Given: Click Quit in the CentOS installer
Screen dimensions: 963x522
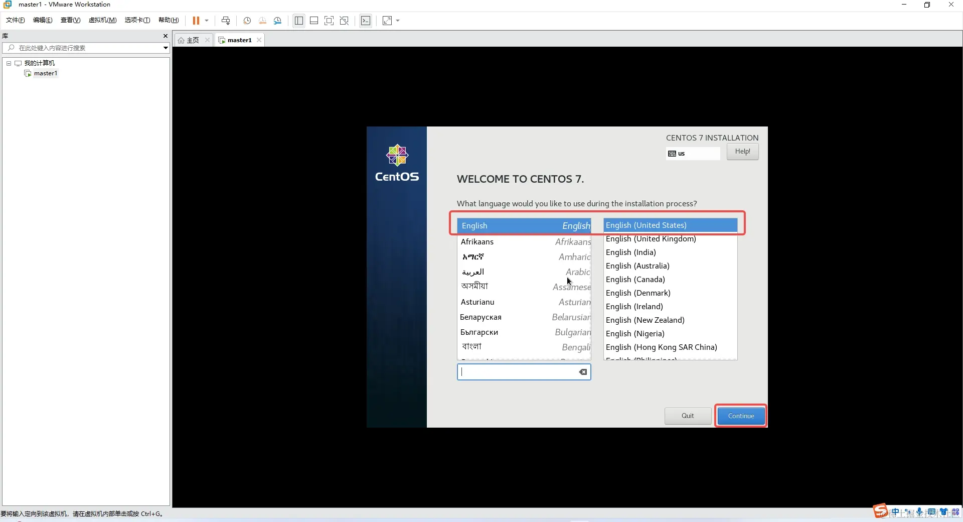Looking at the screenshot, I should pos(688,416).
